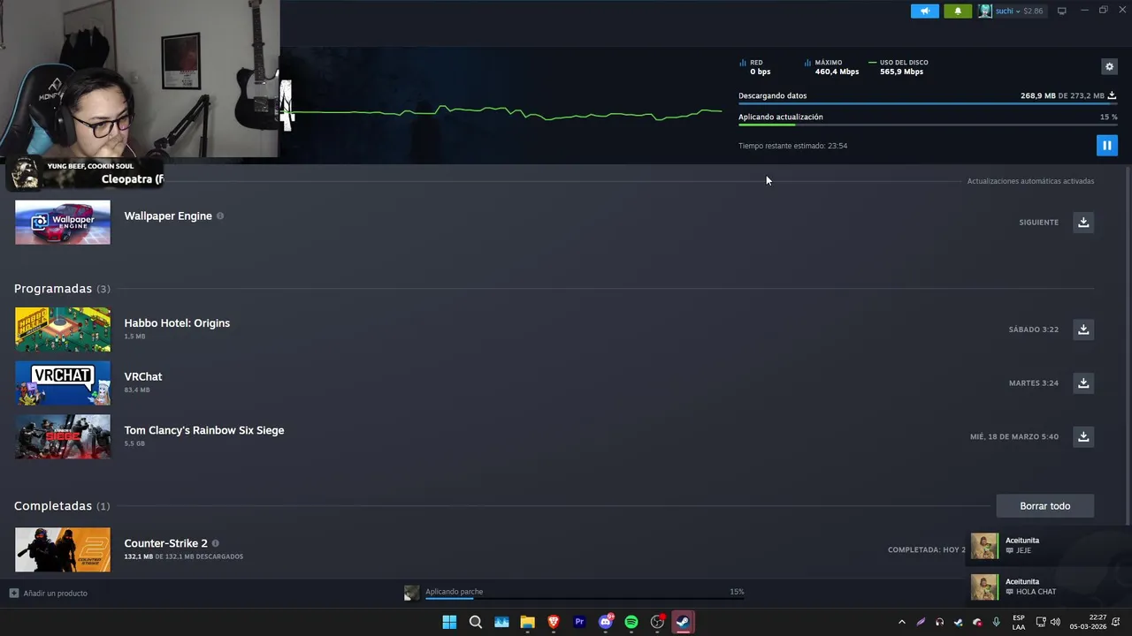Open download settings gear icon
Screen dimensions: 1132x636
[x=1109, y=66]
